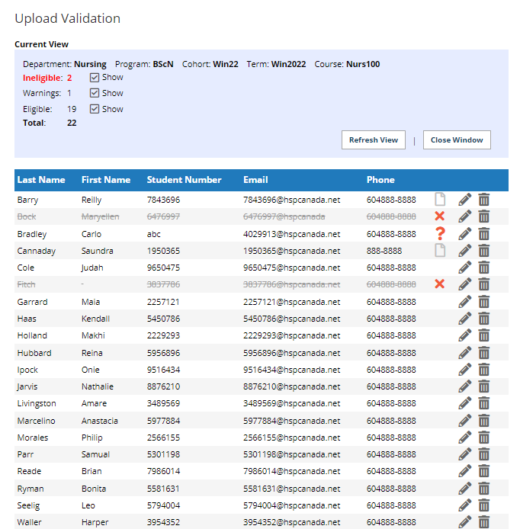
Task: Edit Morales Philip record
Action: (x=464, y=438)
